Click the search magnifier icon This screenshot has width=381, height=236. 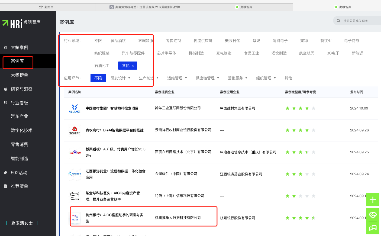(338, 20)
